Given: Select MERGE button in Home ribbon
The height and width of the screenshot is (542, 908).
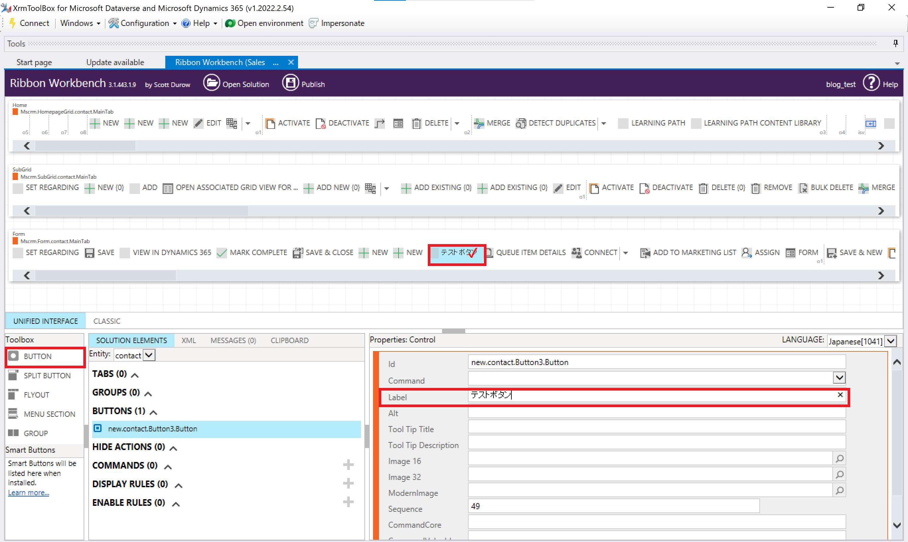Looking at the screenshot, I should 492,123.
